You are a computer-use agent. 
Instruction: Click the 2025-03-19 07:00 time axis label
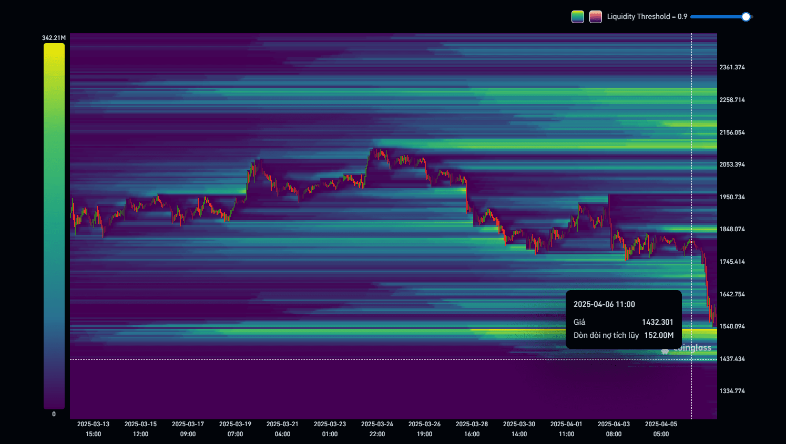click(x=236, y=429)
